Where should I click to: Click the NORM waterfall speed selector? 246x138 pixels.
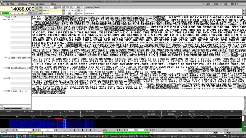105,130
